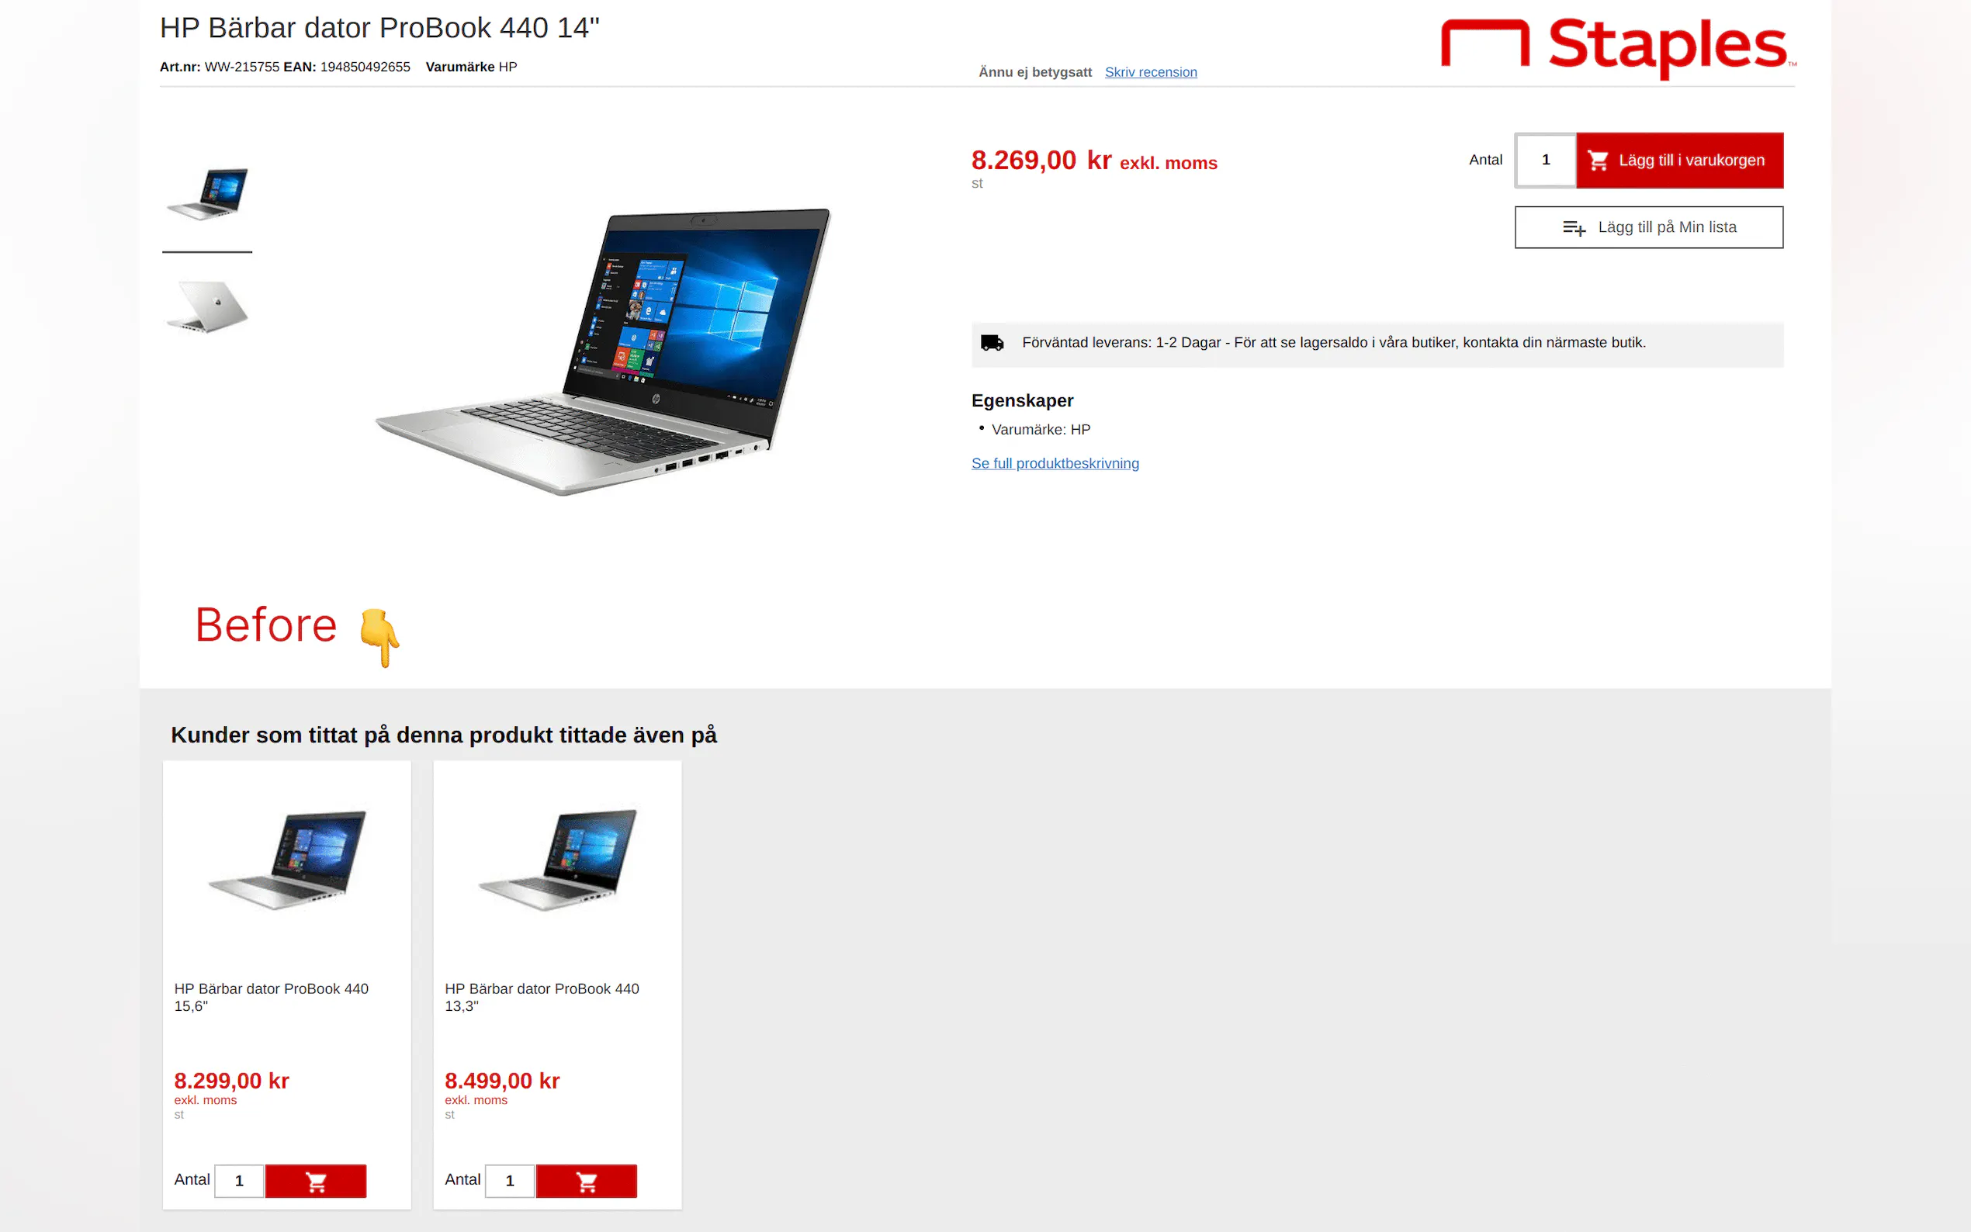The width and height of the screenshot is (1971, 1232).
Task: Select rear-view laptop thumbnail
Action: click(x=207, y=306)
